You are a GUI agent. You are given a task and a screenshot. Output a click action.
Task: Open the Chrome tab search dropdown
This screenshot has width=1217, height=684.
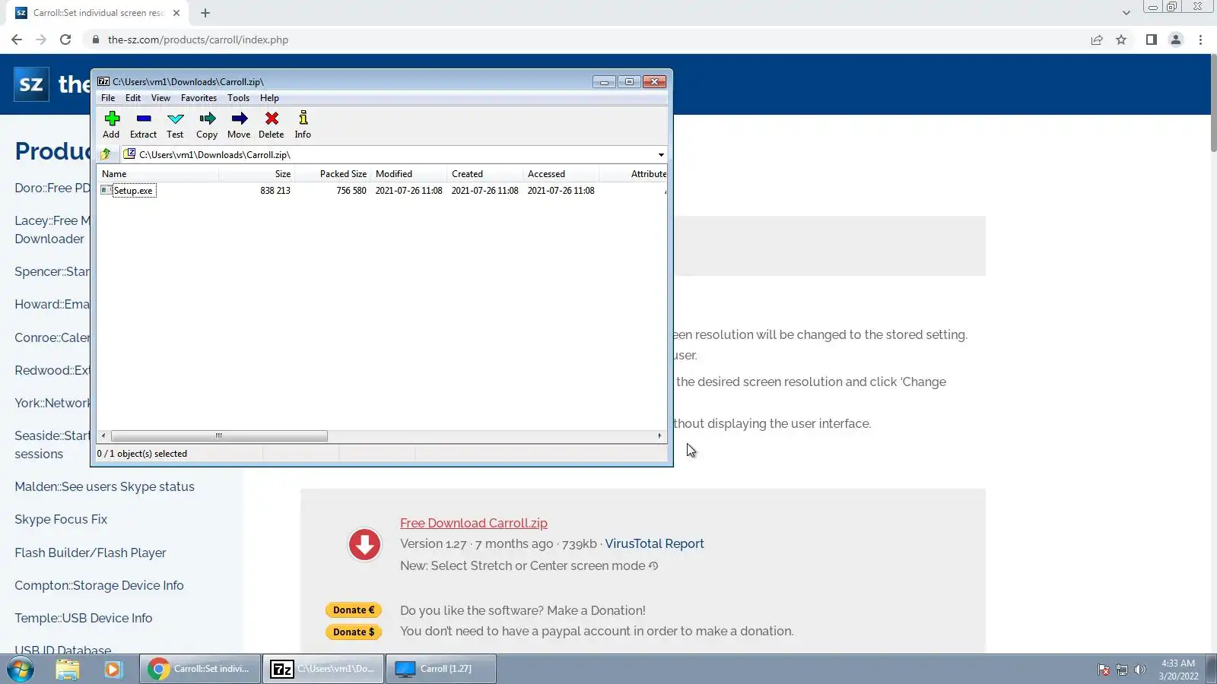point(1126,13)
